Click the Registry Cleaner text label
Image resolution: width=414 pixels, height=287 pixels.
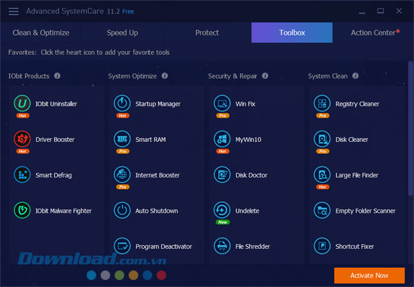357,104
